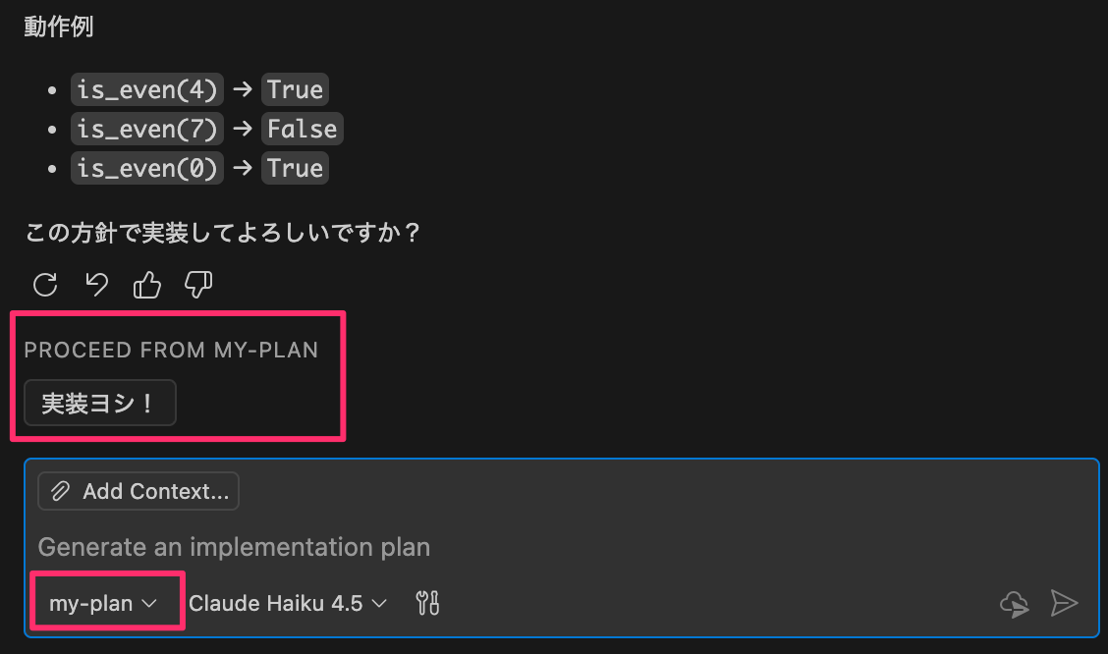Click the cloud delegate send icon
1108x654 pixels.
1014,604
